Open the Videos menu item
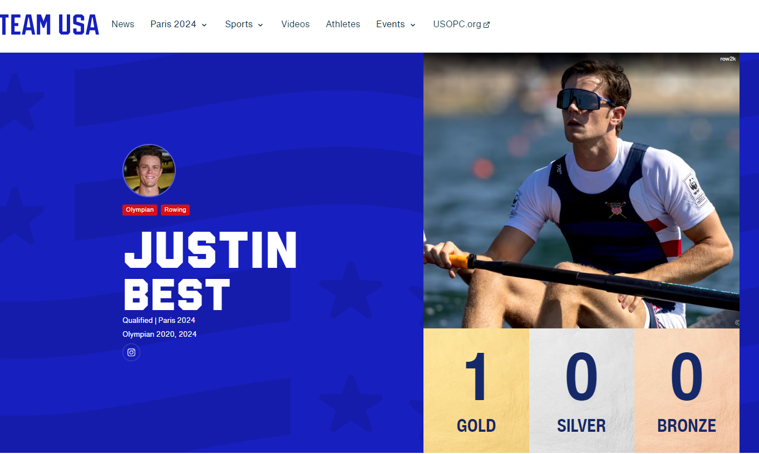The image size is (759, 454). coord(295,24)
